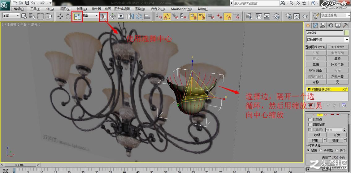Click the object color swatch beside Line001

pyautogui.click(x=347, y=33)
